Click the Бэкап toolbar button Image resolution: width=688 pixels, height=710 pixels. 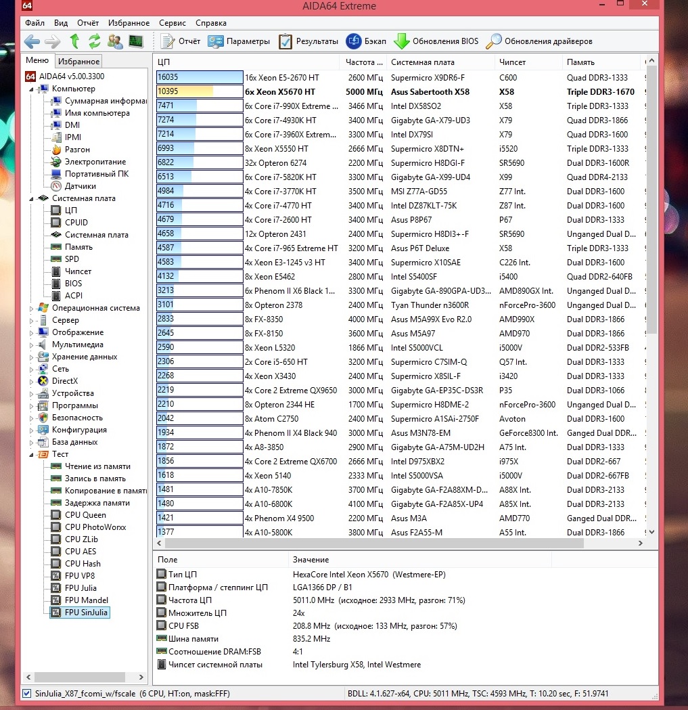(x=366, y=41)
